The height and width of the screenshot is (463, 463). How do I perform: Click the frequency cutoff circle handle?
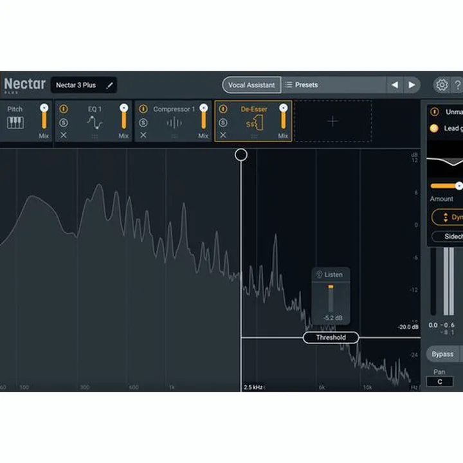click(x=241, y=155)
